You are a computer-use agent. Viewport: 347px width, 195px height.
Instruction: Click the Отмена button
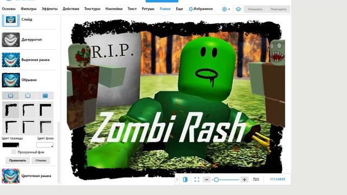pos(41,160)
